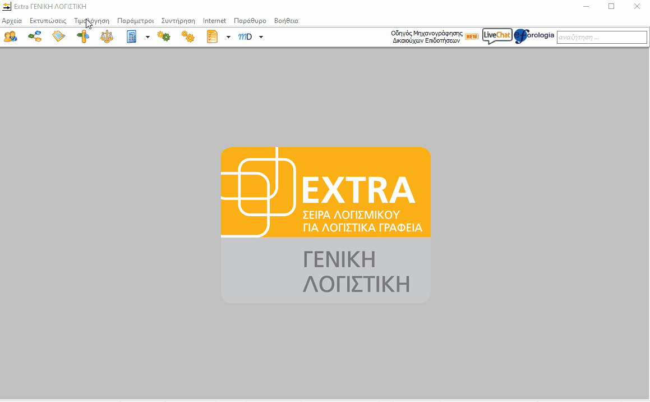Click the balance scales icon
650x402 pixels.
click(107, 37)
